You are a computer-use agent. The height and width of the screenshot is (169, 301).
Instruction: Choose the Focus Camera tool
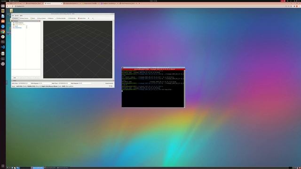tap(41, 18)
